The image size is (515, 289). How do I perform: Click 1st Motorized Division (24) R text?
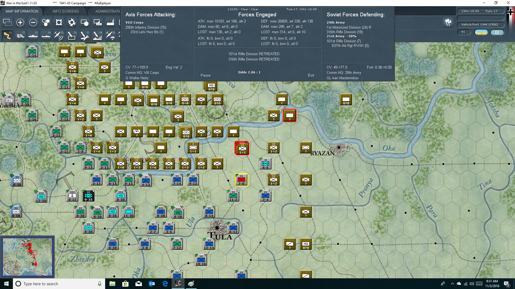tap(349, 27)
